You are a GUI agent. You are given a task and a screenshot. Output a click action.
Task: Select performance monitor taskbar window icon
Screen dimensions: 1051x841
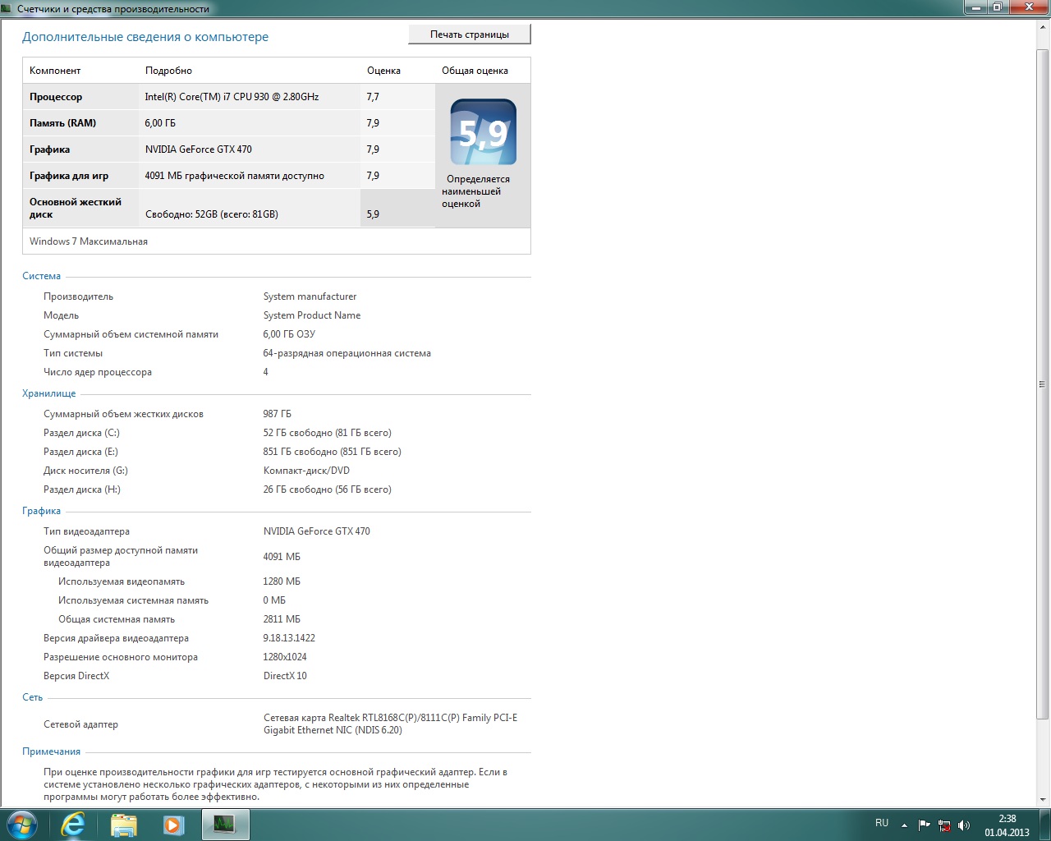tap(225, 825)
